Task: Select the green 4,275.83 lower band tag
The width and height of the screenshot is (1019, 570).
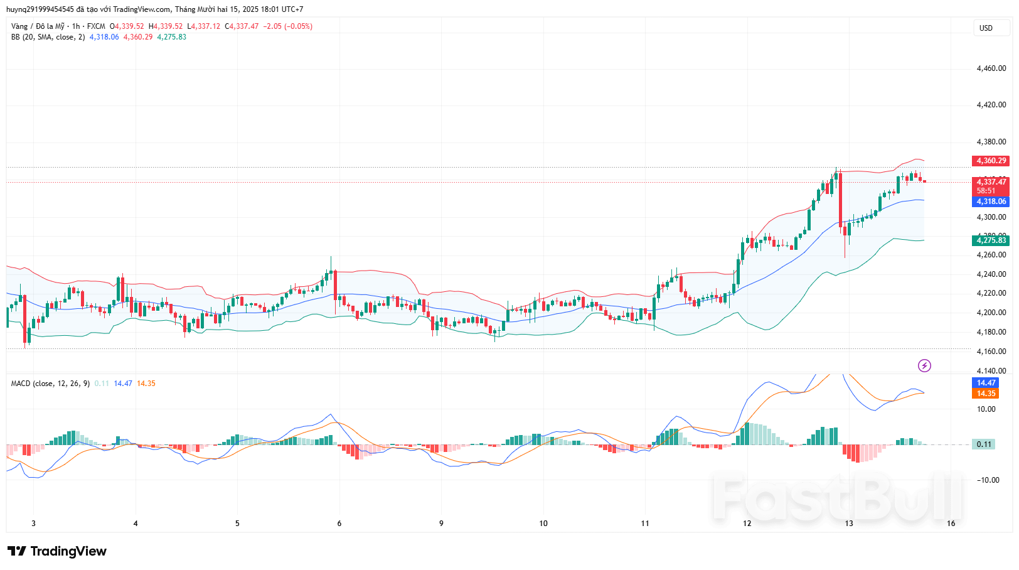Action: (991, 240)
